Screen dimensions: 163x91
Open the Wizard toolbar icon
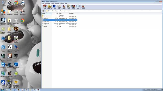73,7
